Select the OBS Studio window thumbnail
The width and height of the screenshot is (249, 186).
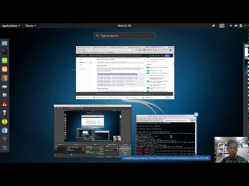[x=93, y=131]
